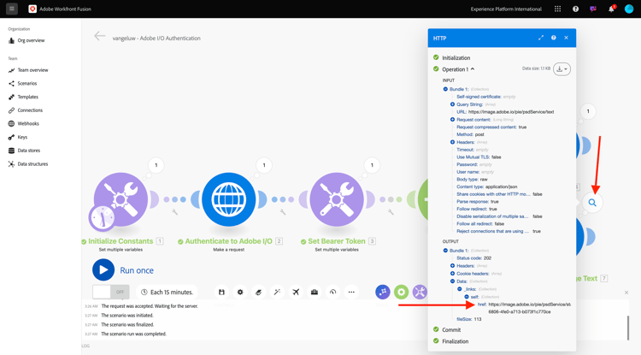
Task: Collapse the OUTPUT Bundle 1 node
Action: click(x=445, y=251)
